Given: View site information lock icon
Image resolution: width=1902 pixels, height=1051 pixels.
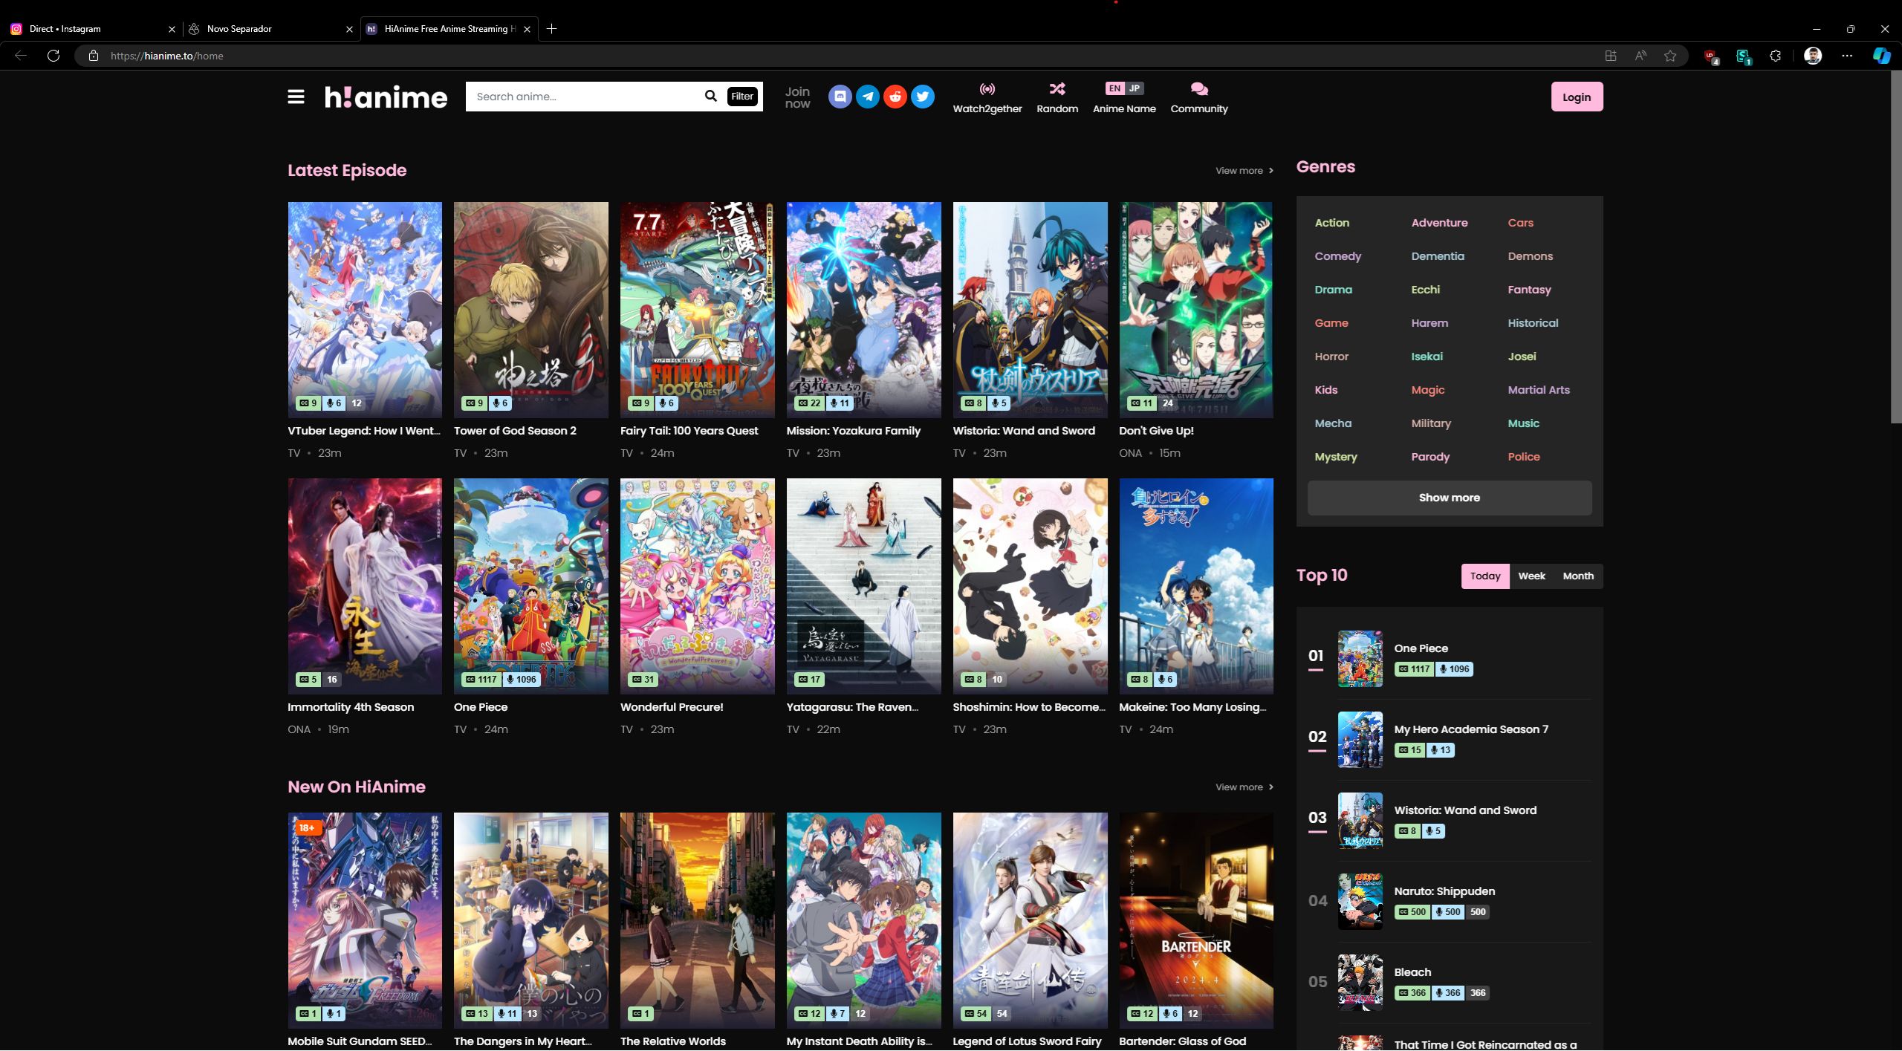Looking at the screenshot, I should tap(94, 56).
